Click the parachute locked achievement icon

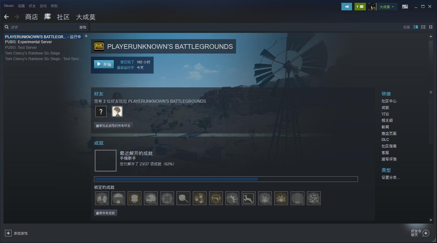click(118, 198)
